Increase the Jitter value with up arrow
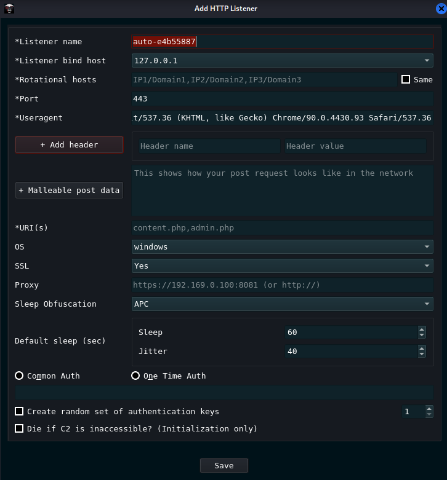The width and height of the screenshot is (447, 480). 422,348
